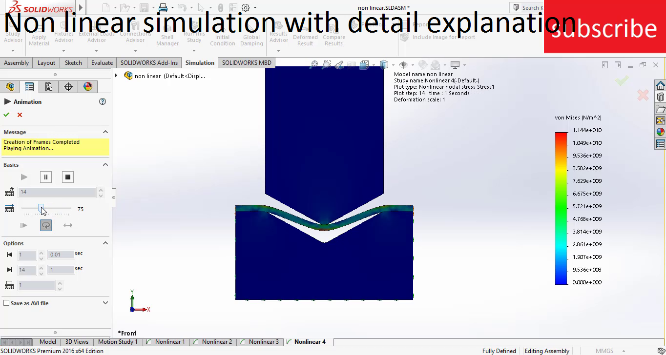The width and height of the screenshot is (666, 355).
Task: Collapse the Basics section
Action: point(105,165)
